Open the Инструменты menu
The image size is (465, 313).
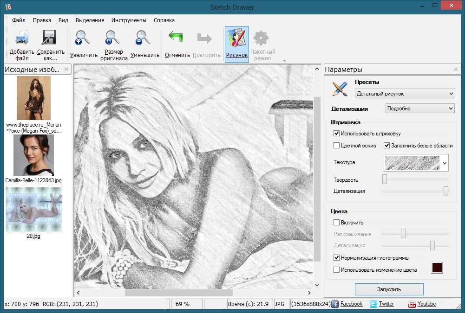[129, 20]
